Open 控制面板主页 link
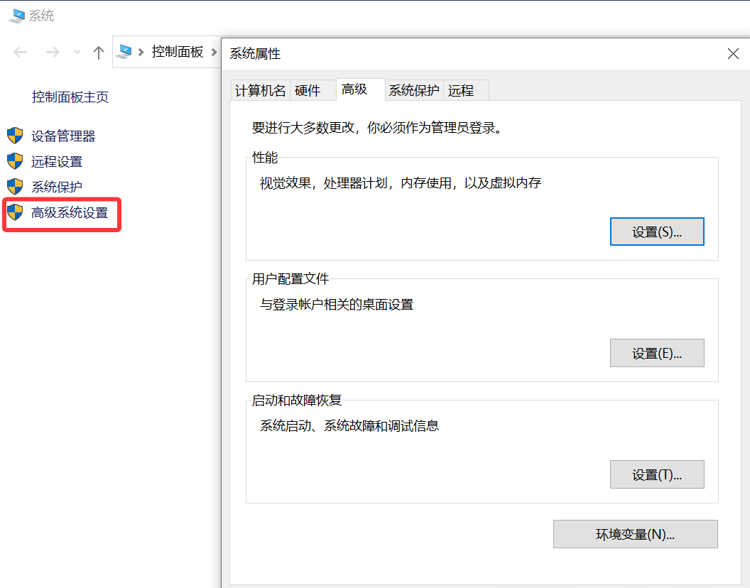 [x=70, y=97]
